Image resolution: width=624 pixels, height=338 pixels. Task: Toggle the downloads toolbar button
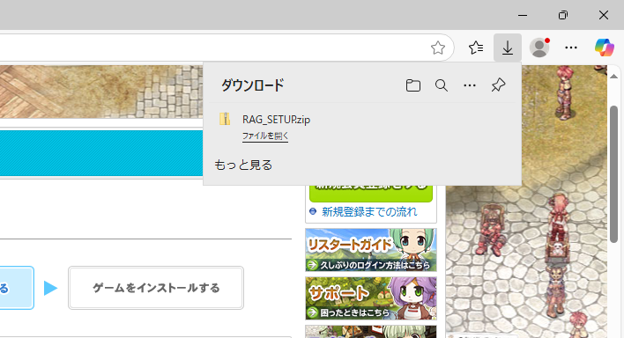[x=508, y=48]
